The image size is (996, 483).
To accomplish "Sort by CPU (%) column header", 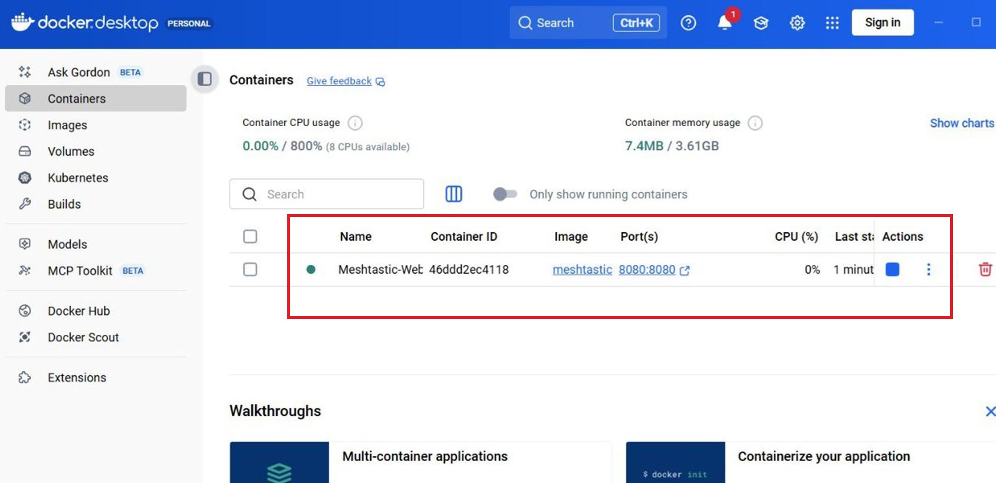I will [796, 236].
